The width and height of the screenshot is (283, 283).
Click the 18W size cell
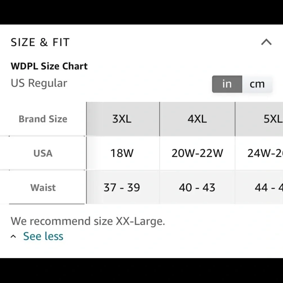point(122,153)
